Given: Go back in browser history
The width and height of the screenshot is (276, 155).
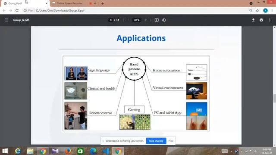Looking at the screenshot, I should pyautogui.click(x=4, y=10).
